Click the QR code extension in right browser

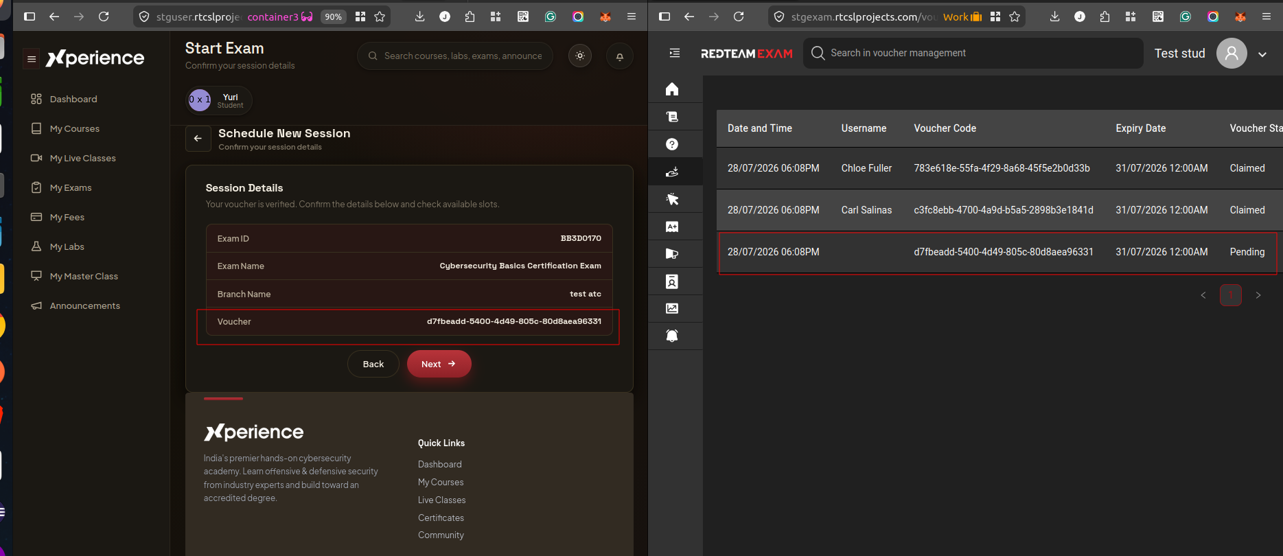[x=1158, y=16]
